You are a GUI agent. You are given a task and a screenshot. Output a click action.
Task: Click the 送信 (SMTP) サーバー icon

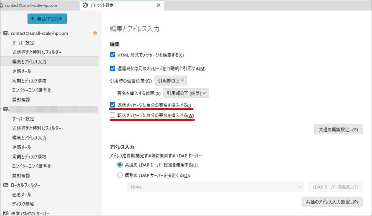(x=6, y=213)
